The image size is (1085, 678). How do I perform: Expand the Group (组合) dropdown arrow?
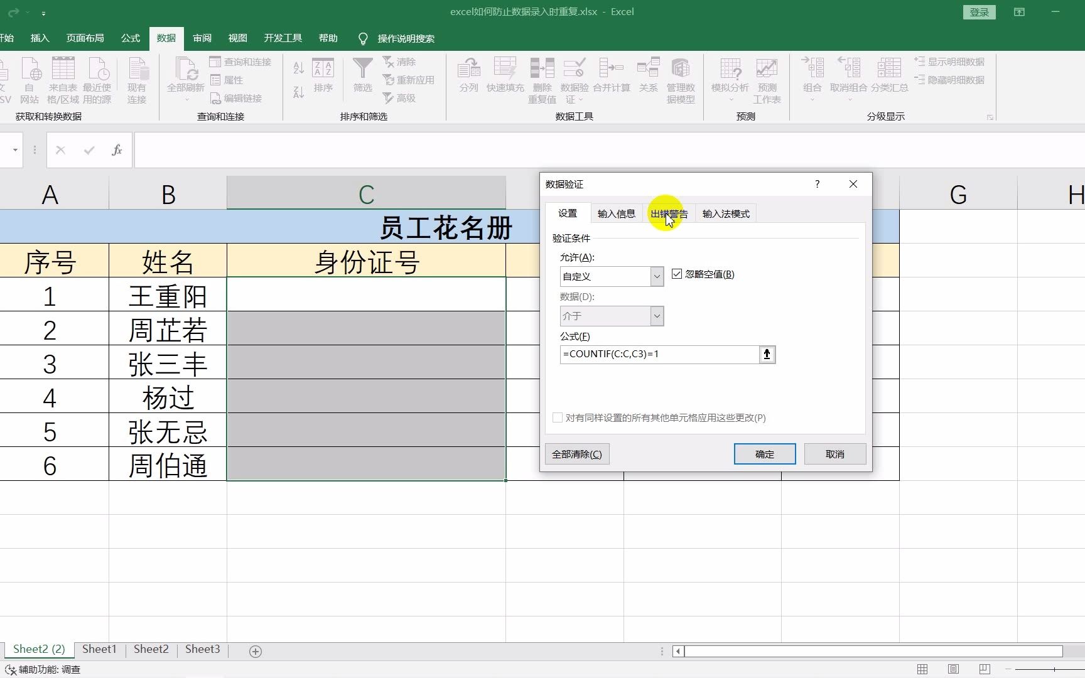812,100
